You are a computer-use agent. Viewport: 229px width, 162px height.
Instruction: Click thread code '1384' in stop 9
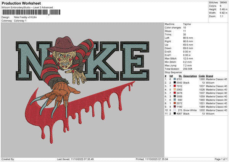click(202, 107)
